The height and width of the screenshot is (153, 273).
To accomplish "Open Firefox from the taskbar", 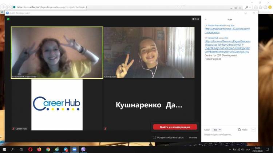I will pyautogui.click(x=39, y=149).
